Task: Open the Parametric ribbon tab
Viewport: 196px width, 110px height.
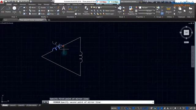Action: tap(32, 4)
